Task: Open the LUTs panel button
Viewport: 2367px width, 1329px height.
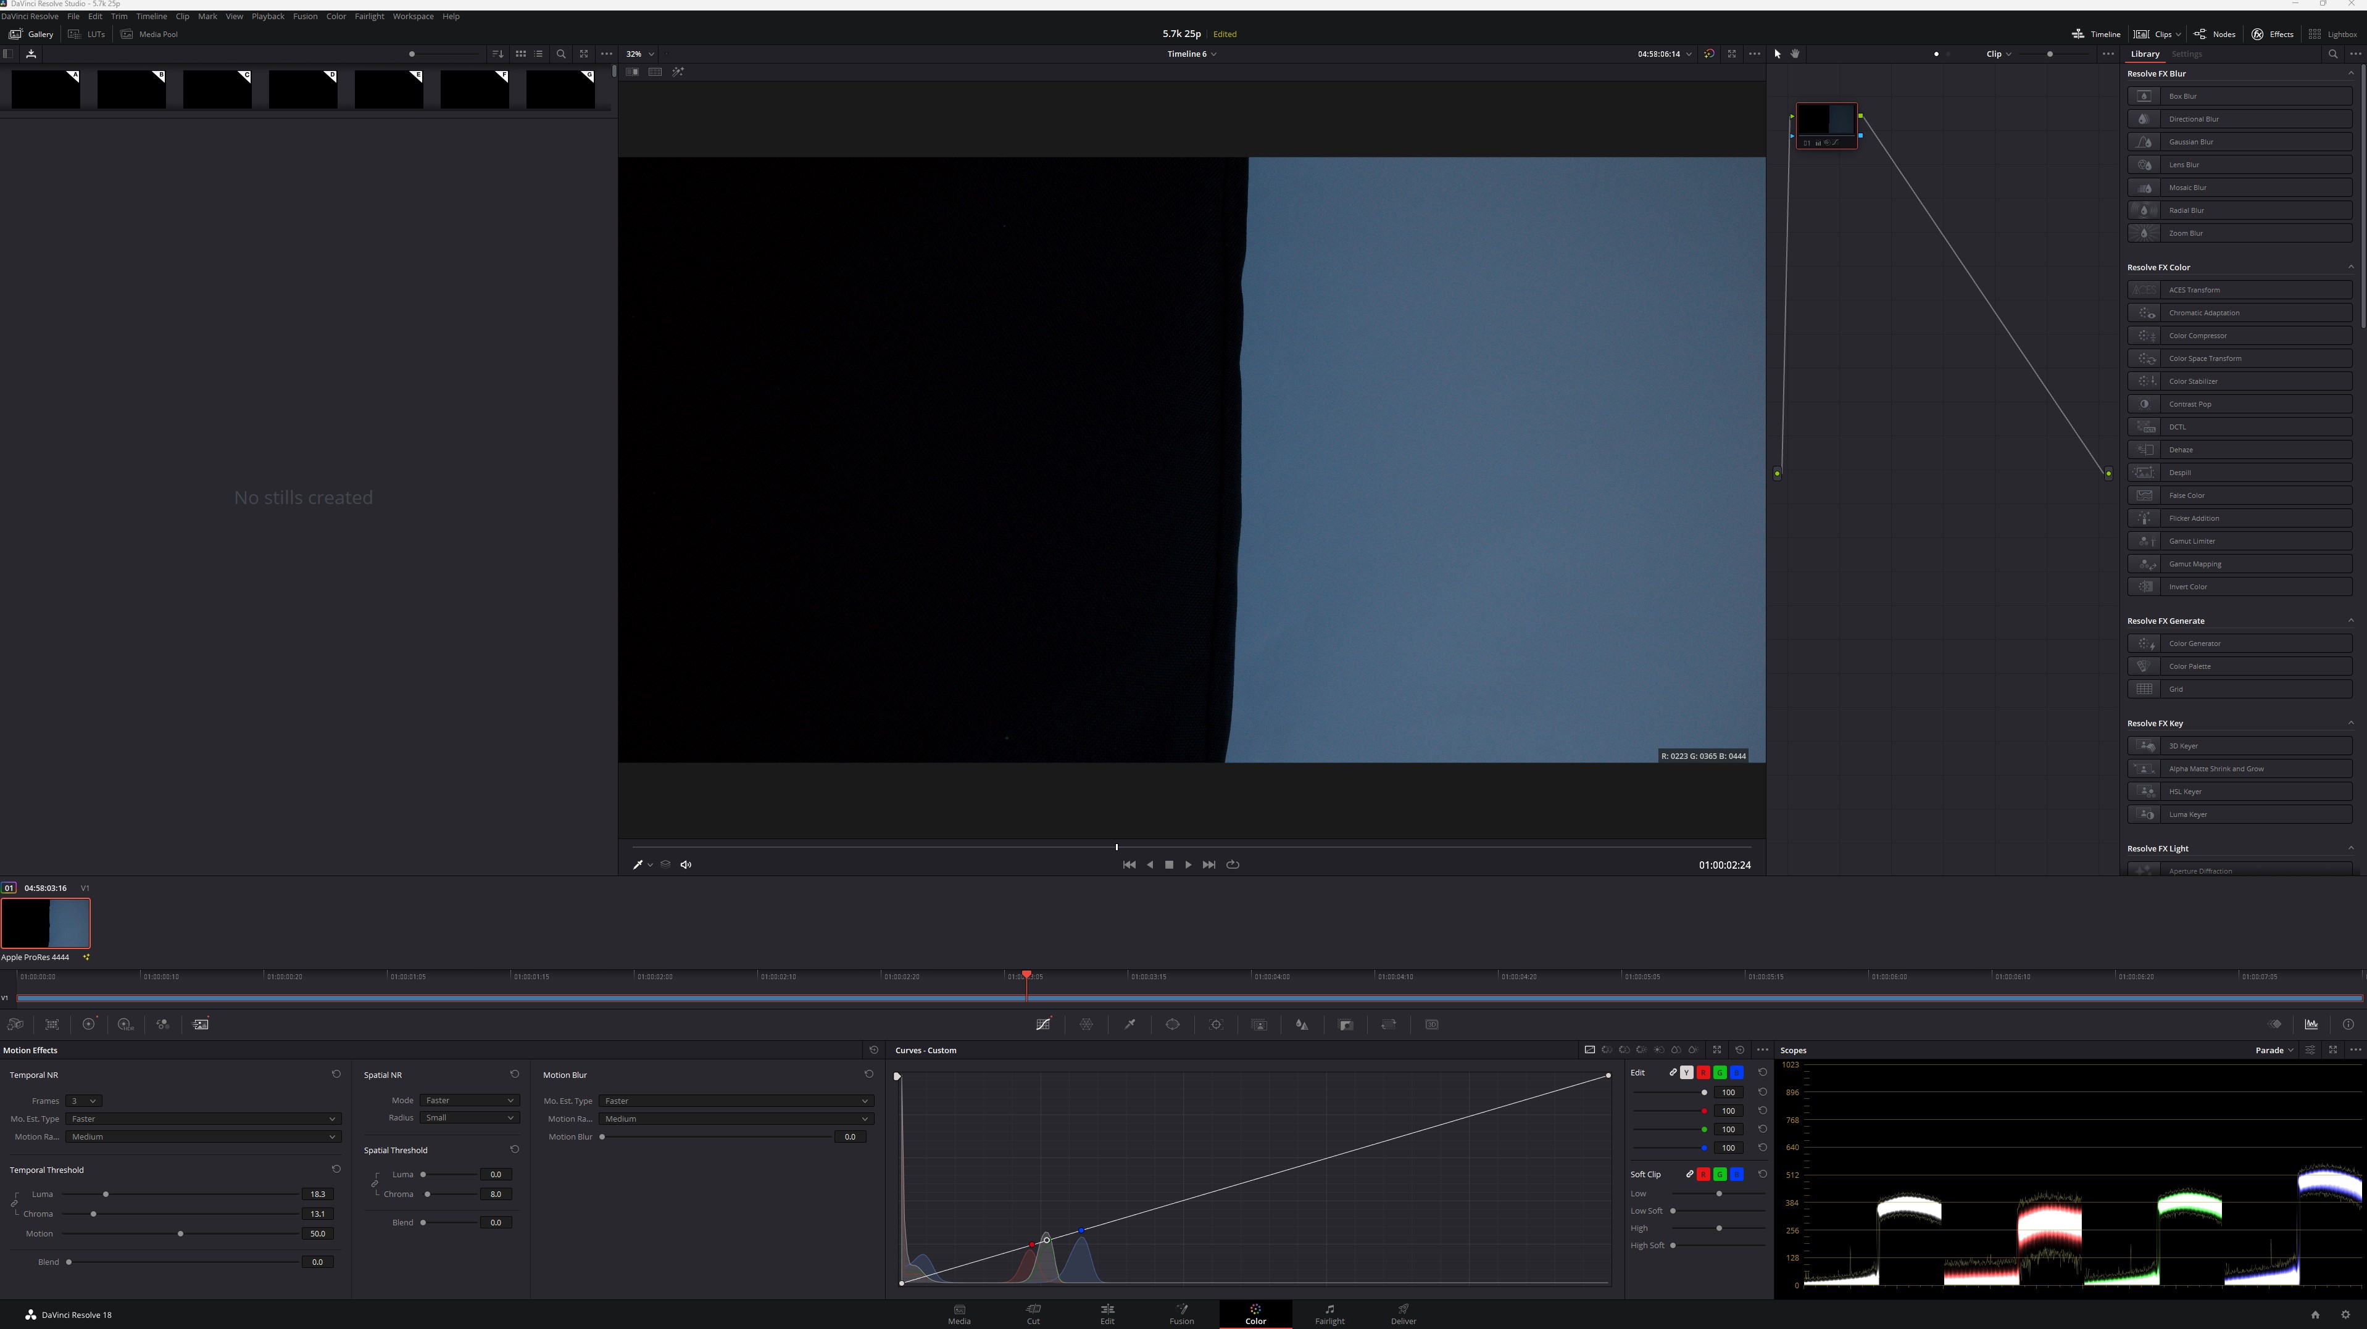Action: [x=87, y=34]
